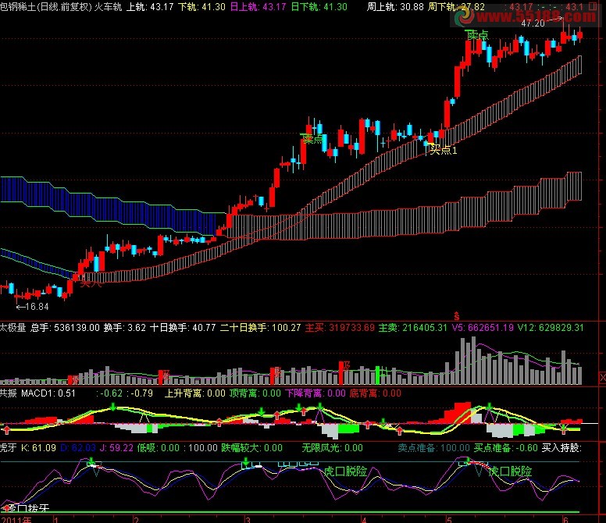Click the 买点1 signal label
Screen dimensions: 606x523
pos(444,150)
